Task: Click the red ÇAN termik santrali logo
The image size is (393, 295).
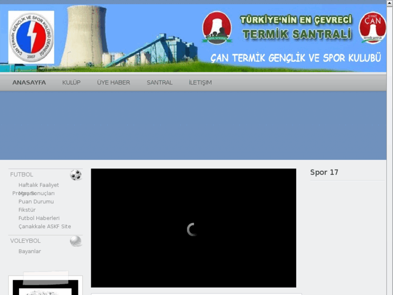Action: [x=372, y=28]
